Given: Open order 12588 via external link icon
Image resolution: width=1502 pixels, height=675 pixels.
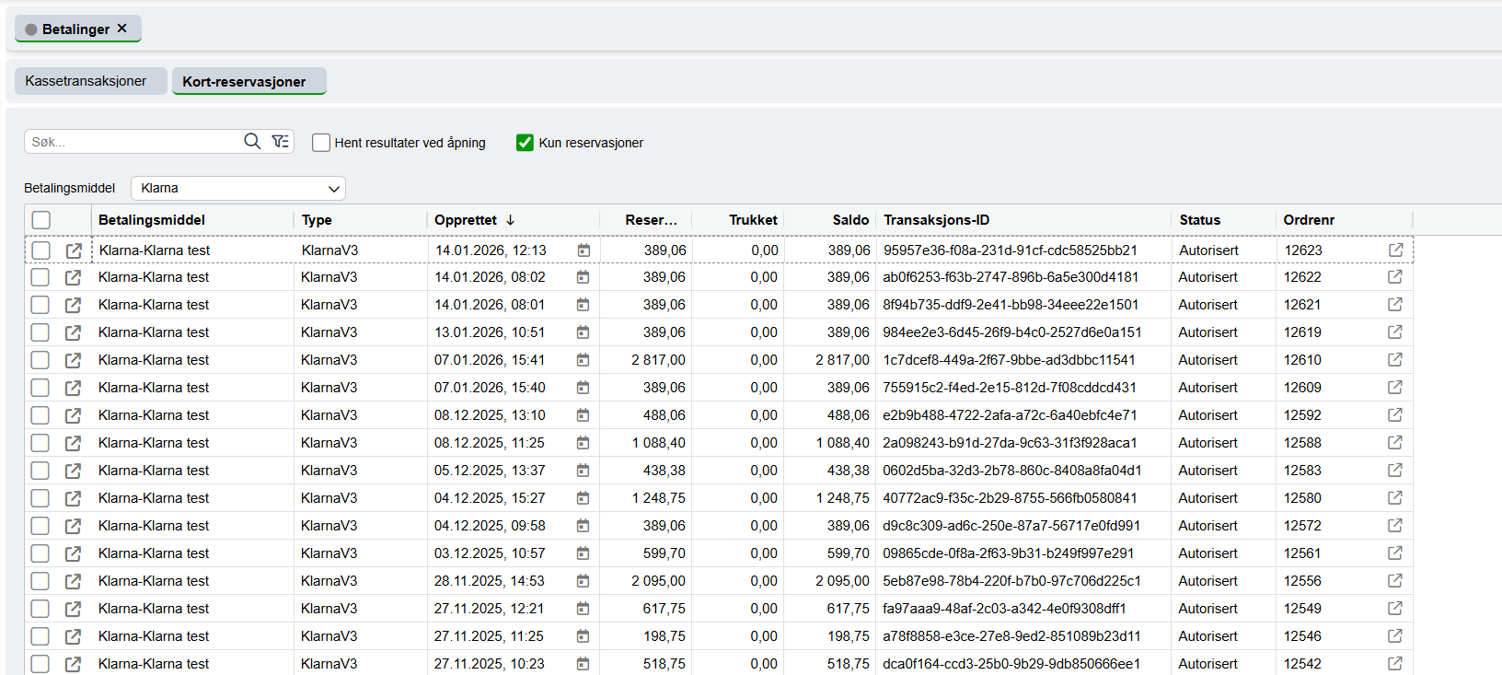Looking at the screenshot, I should [x=1395, y=442].
